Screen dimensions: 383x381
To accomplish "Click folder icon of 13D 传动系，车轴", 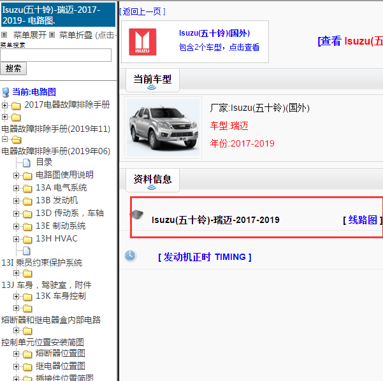I will tap(27, 214).
